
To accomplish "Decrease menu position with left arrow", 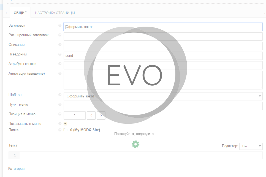I will [x=91, y=116].
